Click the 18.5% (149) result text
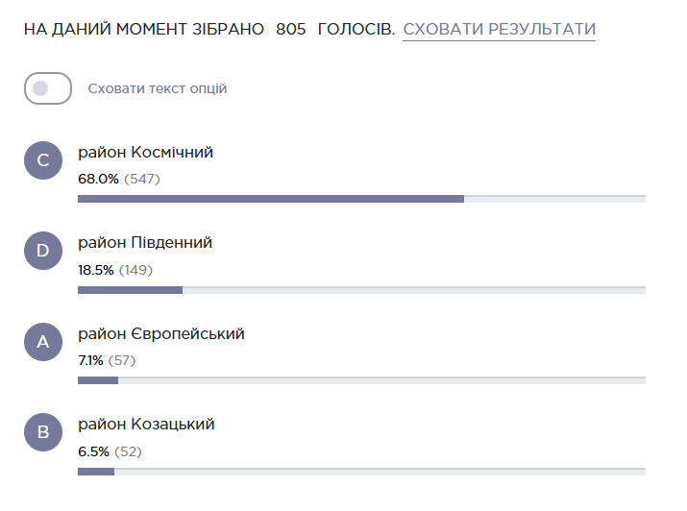The width and height of the screenshot is (687, 511). tap(115, 270)
